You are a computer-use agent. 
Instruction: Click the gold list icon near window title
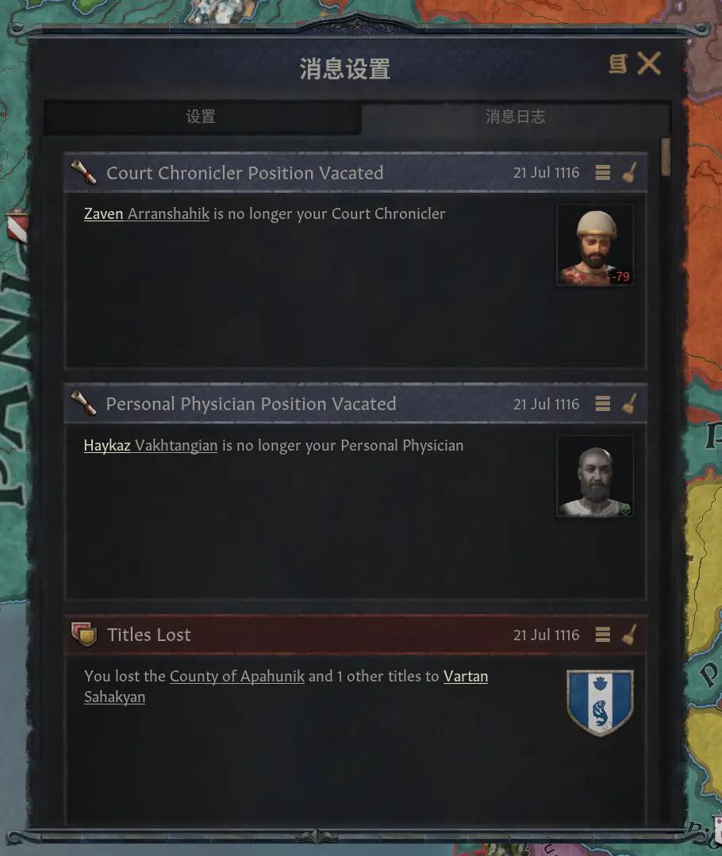618,64
